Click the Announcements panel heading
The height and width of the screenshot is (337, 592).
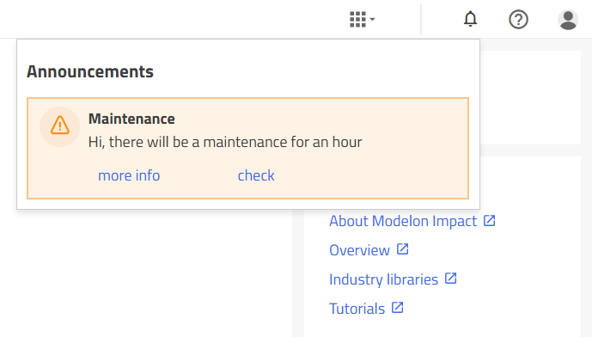[x=90, y=71]
